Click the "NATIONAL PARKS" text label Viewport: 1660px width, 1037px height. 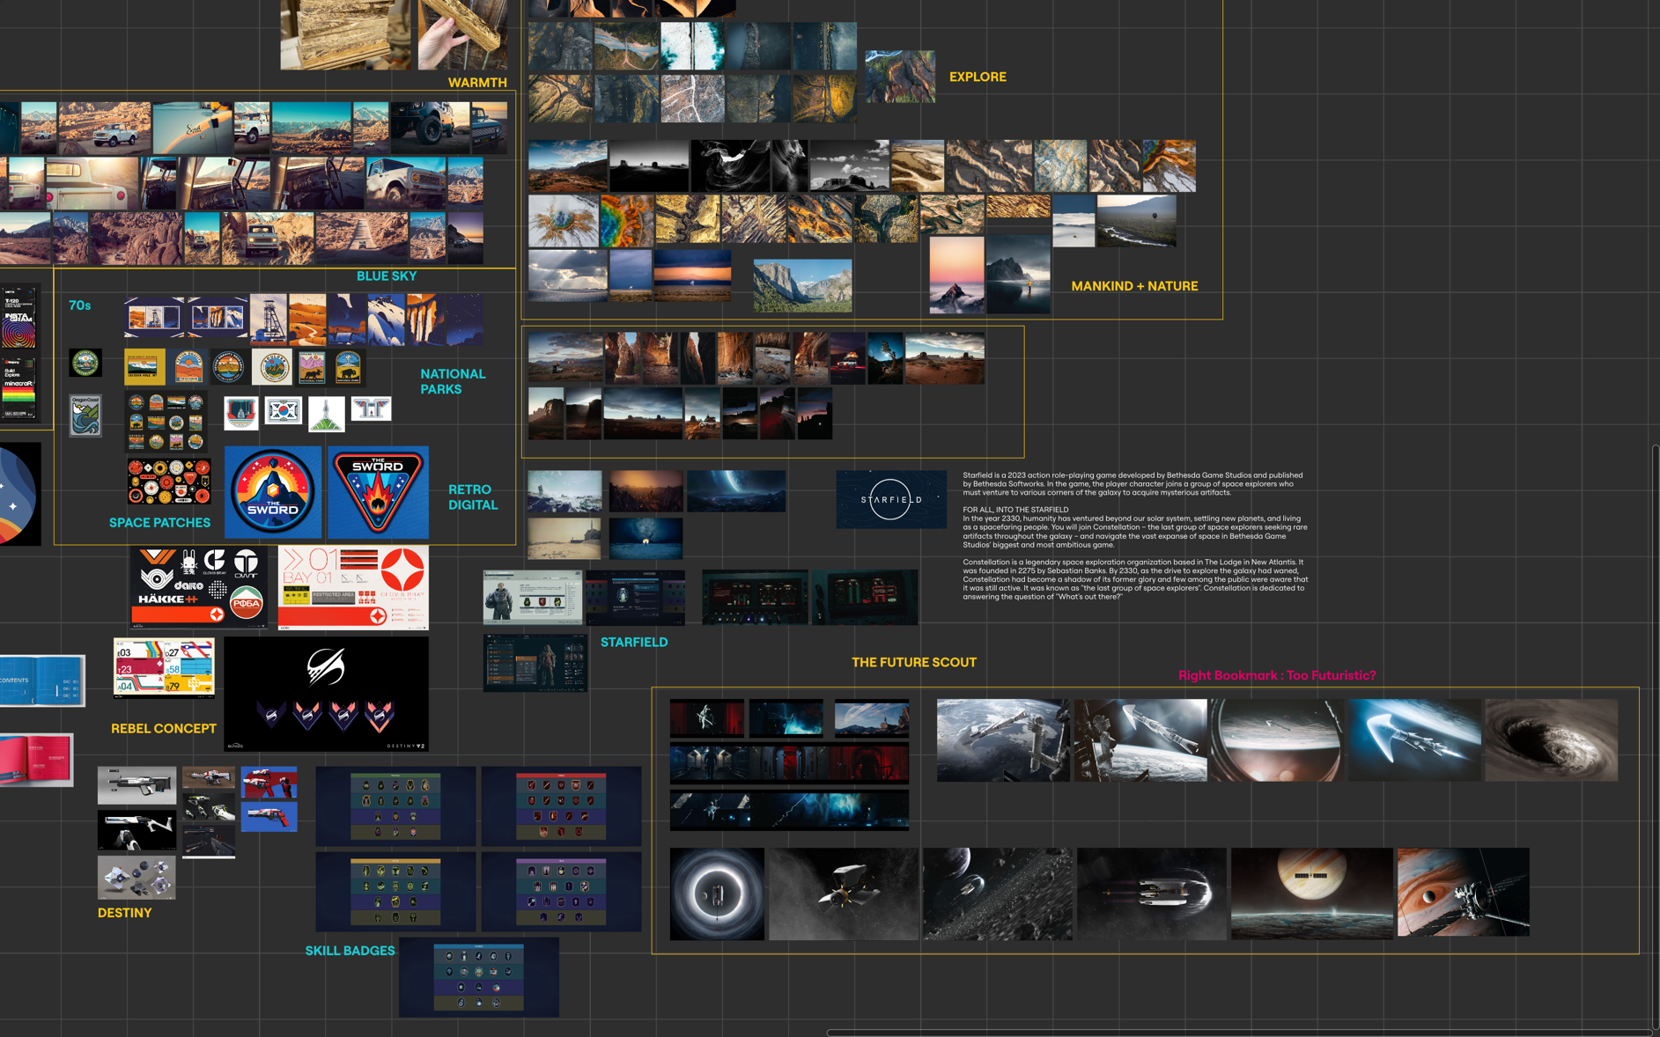[x=453, y=381]
